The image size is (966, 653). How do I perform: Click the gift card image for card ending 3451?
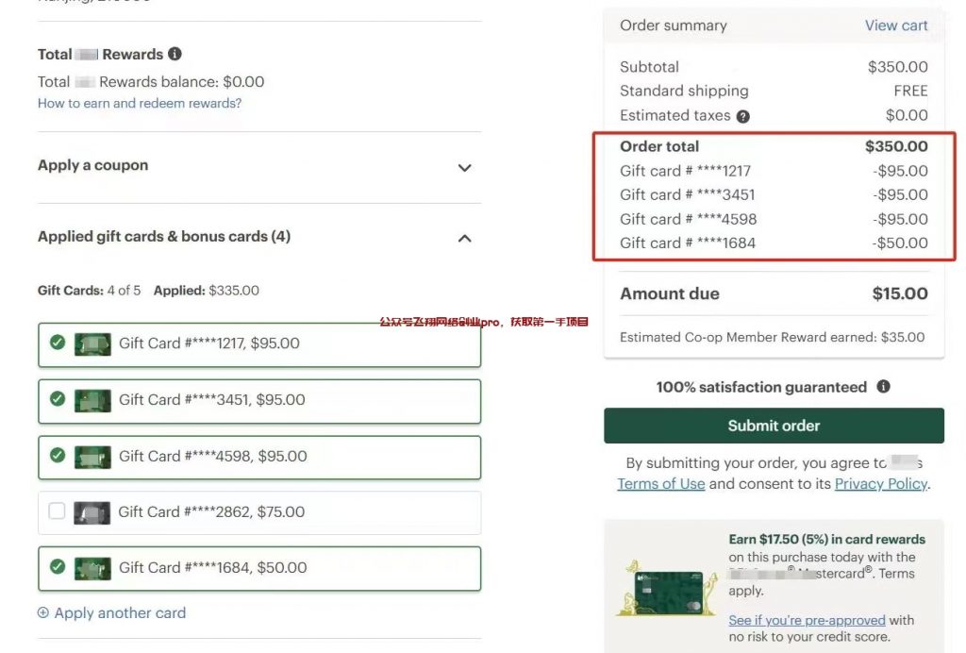click(92, 400)
